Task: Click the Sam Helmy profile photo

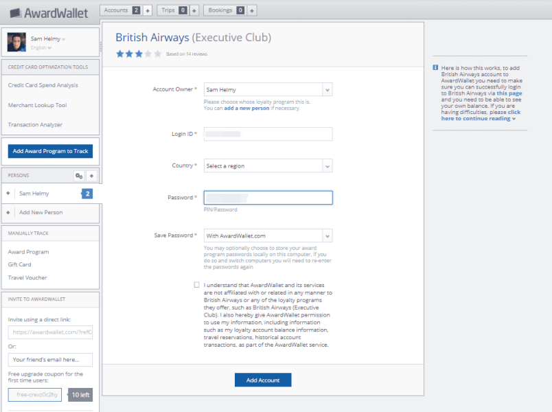Action: pyautogui.click(x=16, y=42)
